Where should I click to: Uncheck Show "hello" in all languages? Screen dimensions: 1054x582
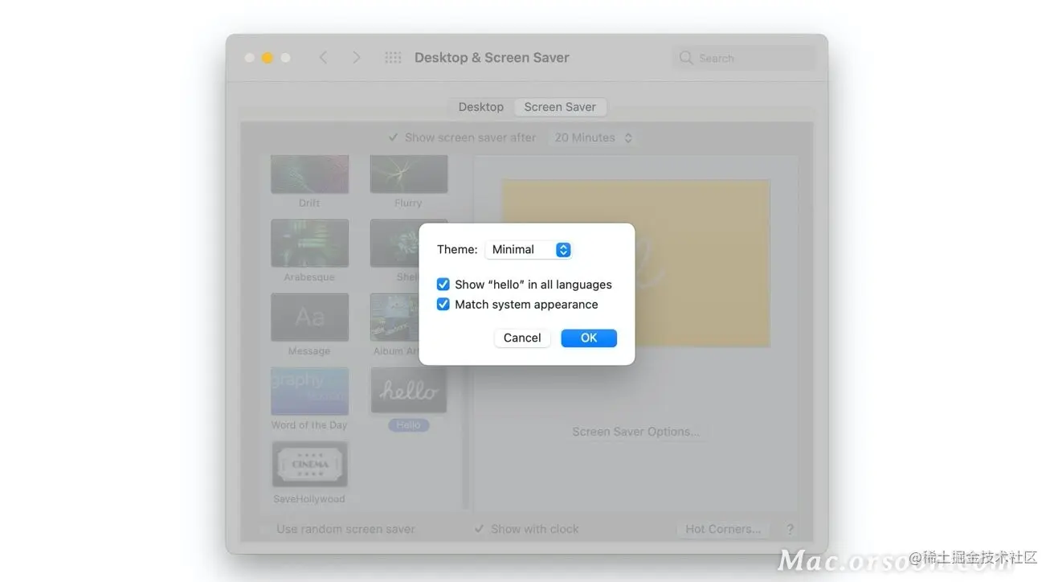(443, 285)
